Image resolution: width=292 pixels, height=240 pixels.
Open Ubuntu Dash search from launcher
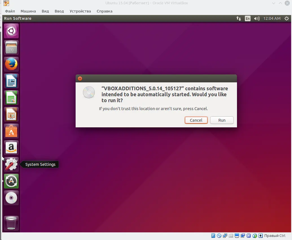11,31
